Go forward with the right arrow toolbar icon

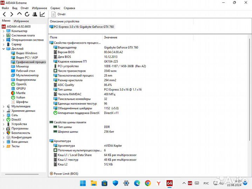click(12, 14)
